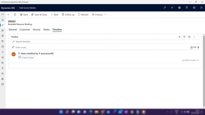This screenshot has width=205, height=115.
Task: Select the Timeline tab
Action: (57, 29)
